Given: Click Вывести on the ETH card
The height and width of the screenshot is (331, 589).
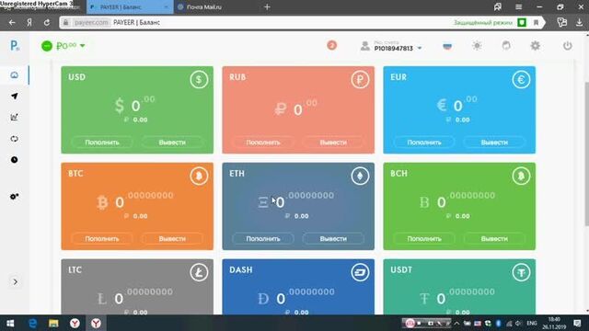Looking at the screenshot, I should [333, 239].
